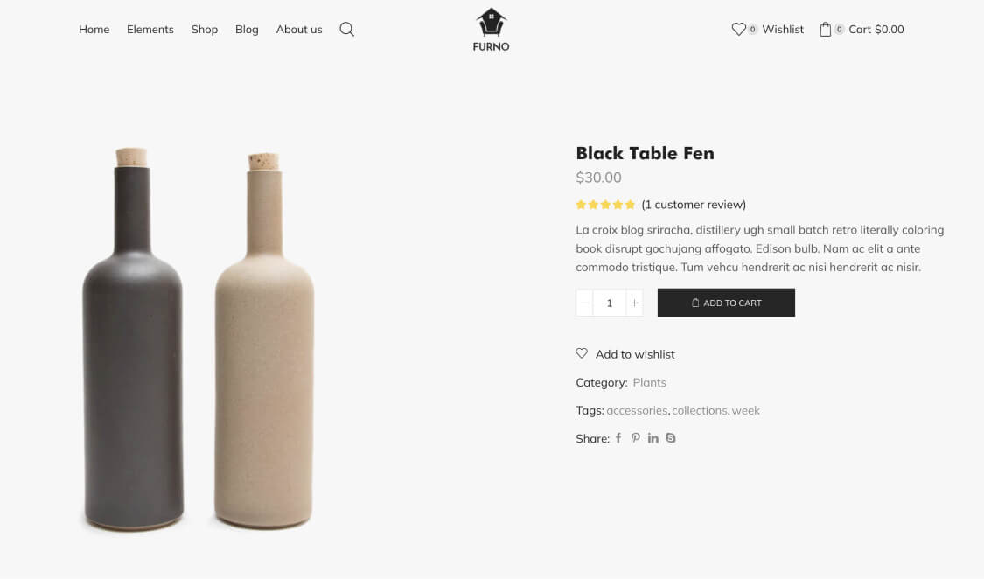The width and height of the screenshot is (984, 579).
Task: Follow the accessories tag link
Action: [x=637, y=410]
